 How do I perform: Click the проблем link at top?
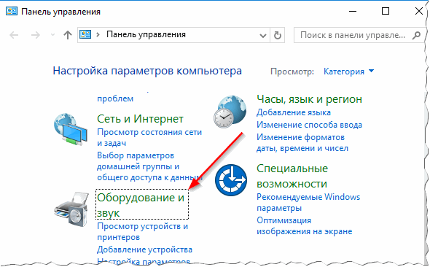(115, 98)
